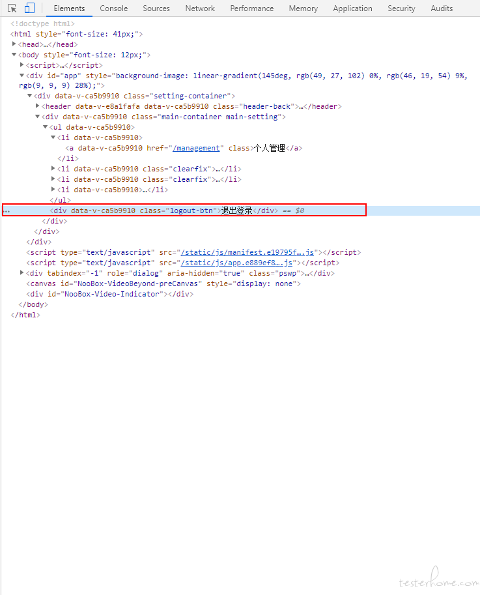Collapse the setting-container div node

(x=29, y=96)
